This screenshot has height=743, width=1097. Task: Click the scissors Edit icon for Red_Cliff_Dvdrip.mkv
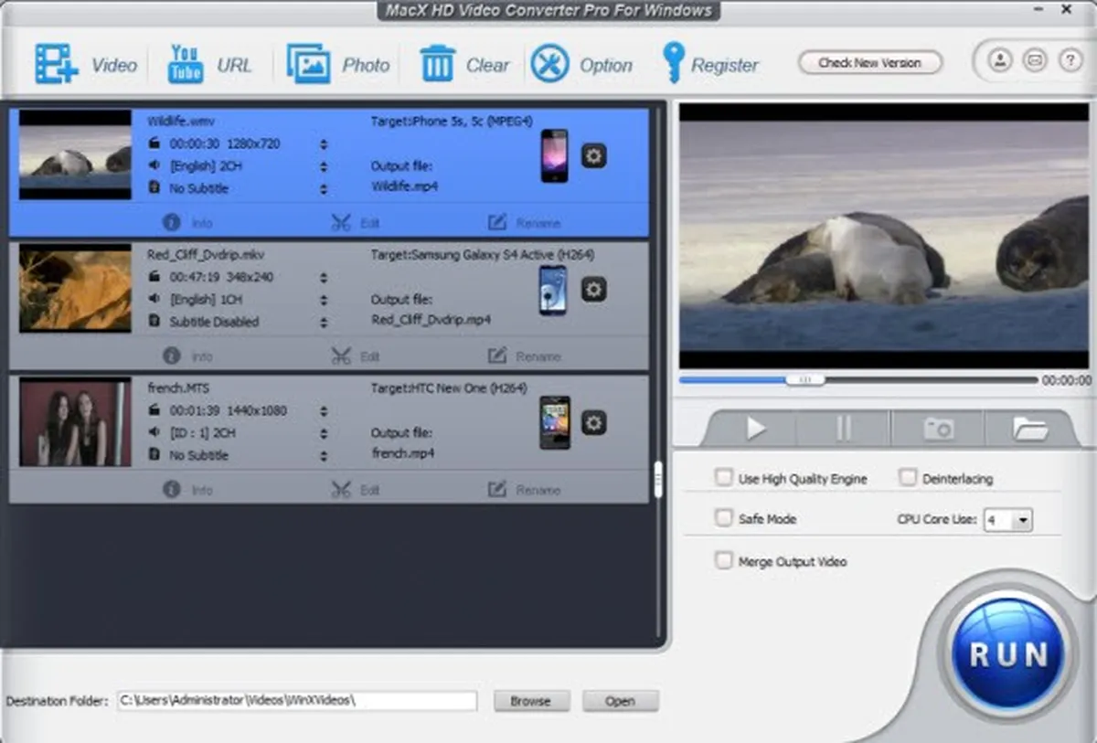pos(341,356)
